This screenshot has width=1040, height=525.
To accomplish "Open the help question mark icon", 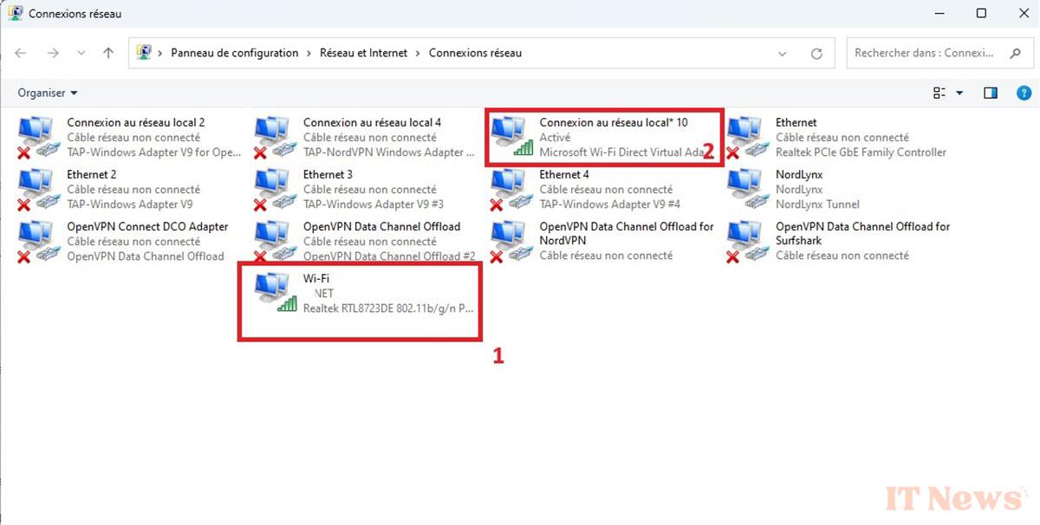I will coord(1024,93).
